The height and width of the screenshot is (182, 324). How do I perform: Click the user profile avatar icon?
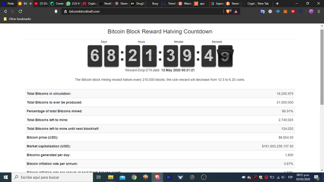[311, 11]
